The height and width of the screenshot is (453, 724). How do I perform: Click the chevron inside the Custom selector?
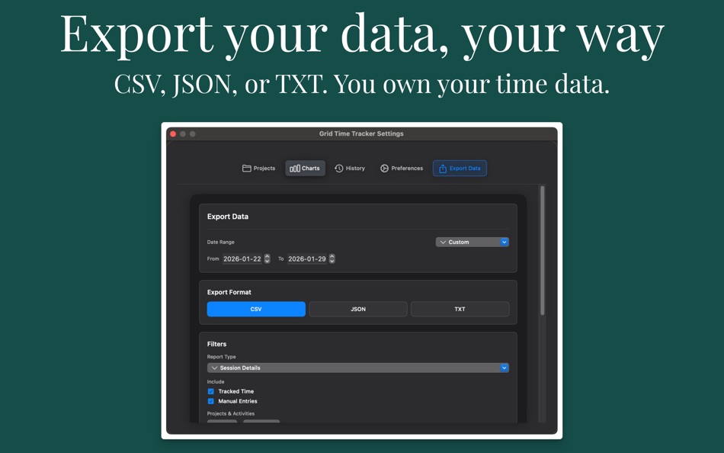coord(443,241)
